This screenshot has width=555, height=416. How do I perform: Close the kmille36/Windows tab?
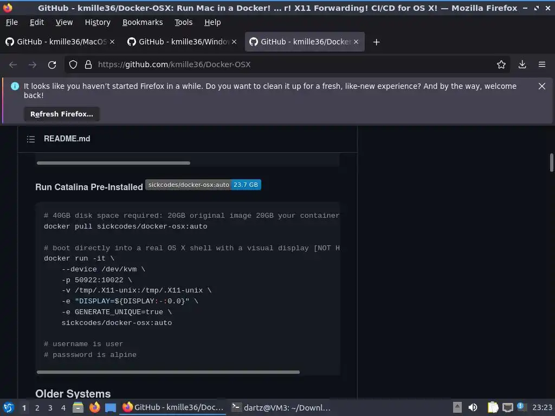234,42
